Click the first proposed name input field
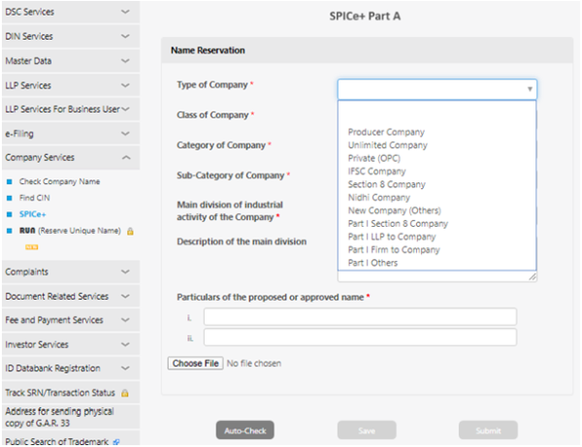Image resolution: width=582 pixels, height=447 pixels. pyautogui.click(x=360, y=317)
